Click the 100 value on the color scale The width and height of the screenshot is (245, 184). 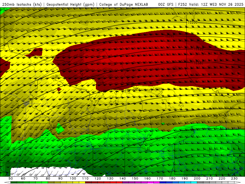[73, 178]
